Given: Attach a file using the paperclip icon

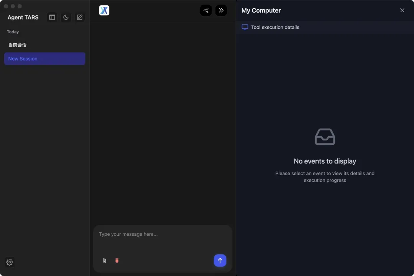Looking at the screenshot, I should (x=105, y=261).
